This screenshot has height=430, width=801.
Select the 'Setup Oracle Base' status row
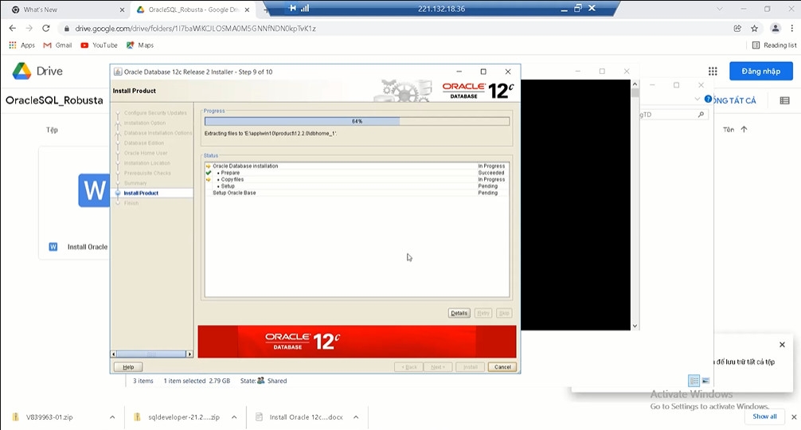point(357,193)
